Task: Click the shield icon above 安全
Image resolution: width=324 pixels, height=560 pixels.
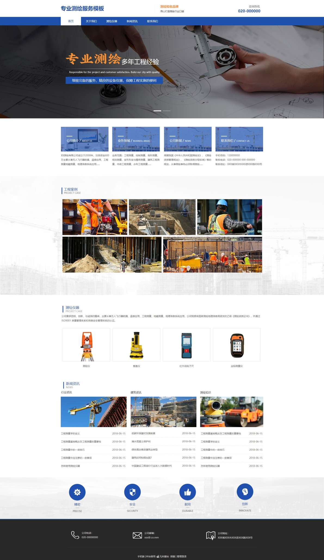Action: 132,492
